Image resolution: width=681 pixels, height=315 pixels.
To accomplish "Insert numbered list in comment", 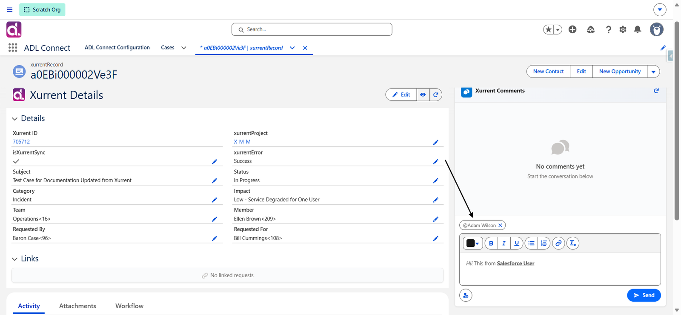I will (544, 243).
